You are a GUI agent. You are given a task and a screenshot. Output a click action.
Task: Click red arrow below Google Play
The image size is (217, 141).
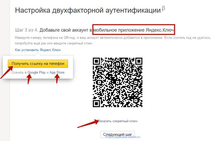click(29, 79)
